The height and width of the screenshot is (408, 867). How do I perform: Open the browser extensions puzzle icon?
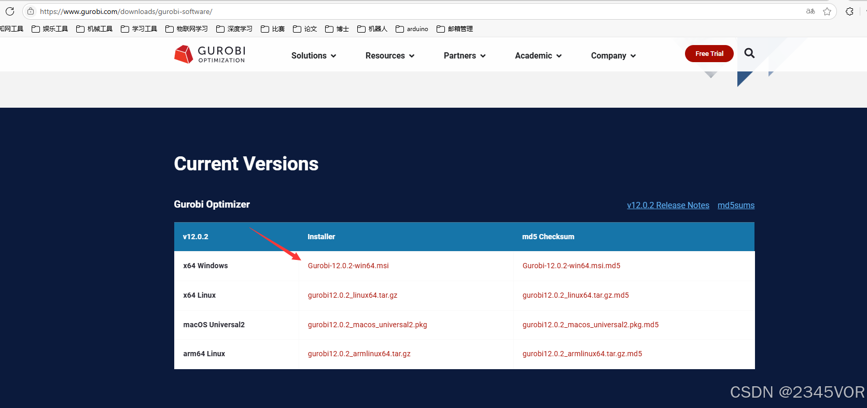pos(849,11)
